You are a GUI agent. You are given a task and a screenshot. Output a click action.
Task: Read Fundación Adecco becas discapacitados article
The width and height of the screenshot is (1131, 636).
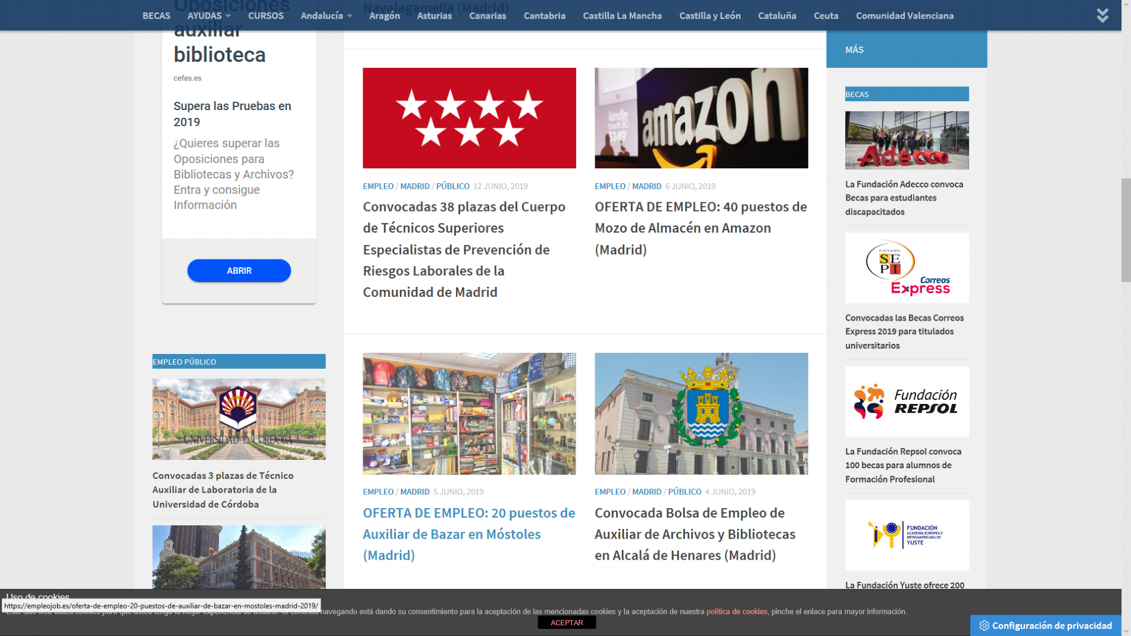pyautogui.click(x=904, y=198)
